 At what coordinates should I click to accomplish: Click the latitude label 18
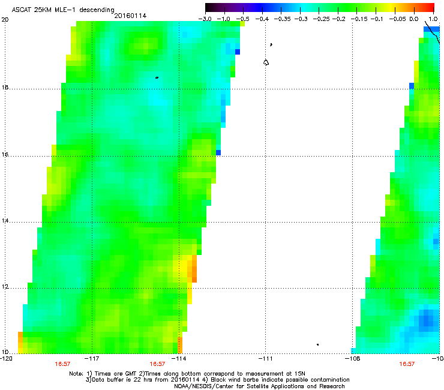coord(5,87)
